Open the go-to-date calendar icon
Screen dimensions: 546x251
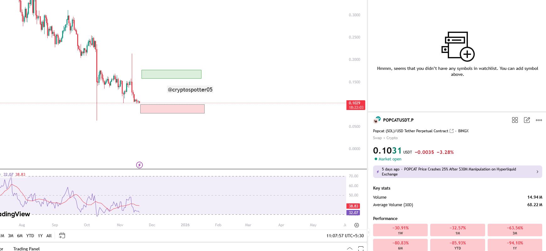[62, 235]
